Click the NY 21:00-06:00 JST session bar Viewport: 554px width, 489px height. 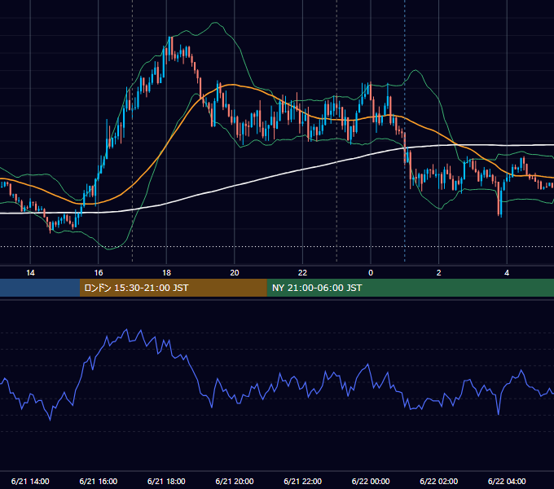tap(410, 288)
